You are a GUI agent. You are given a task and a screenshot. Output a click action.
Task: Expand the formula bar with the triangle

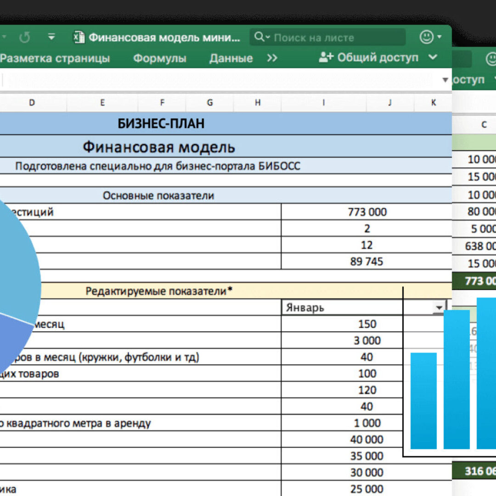coord(445,80)
